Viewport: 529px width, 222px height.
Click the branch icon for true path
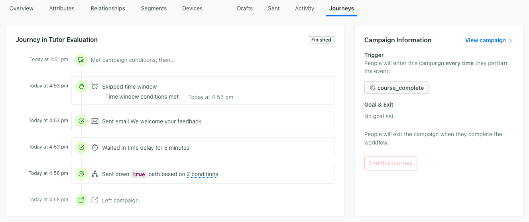pos(95,174)
